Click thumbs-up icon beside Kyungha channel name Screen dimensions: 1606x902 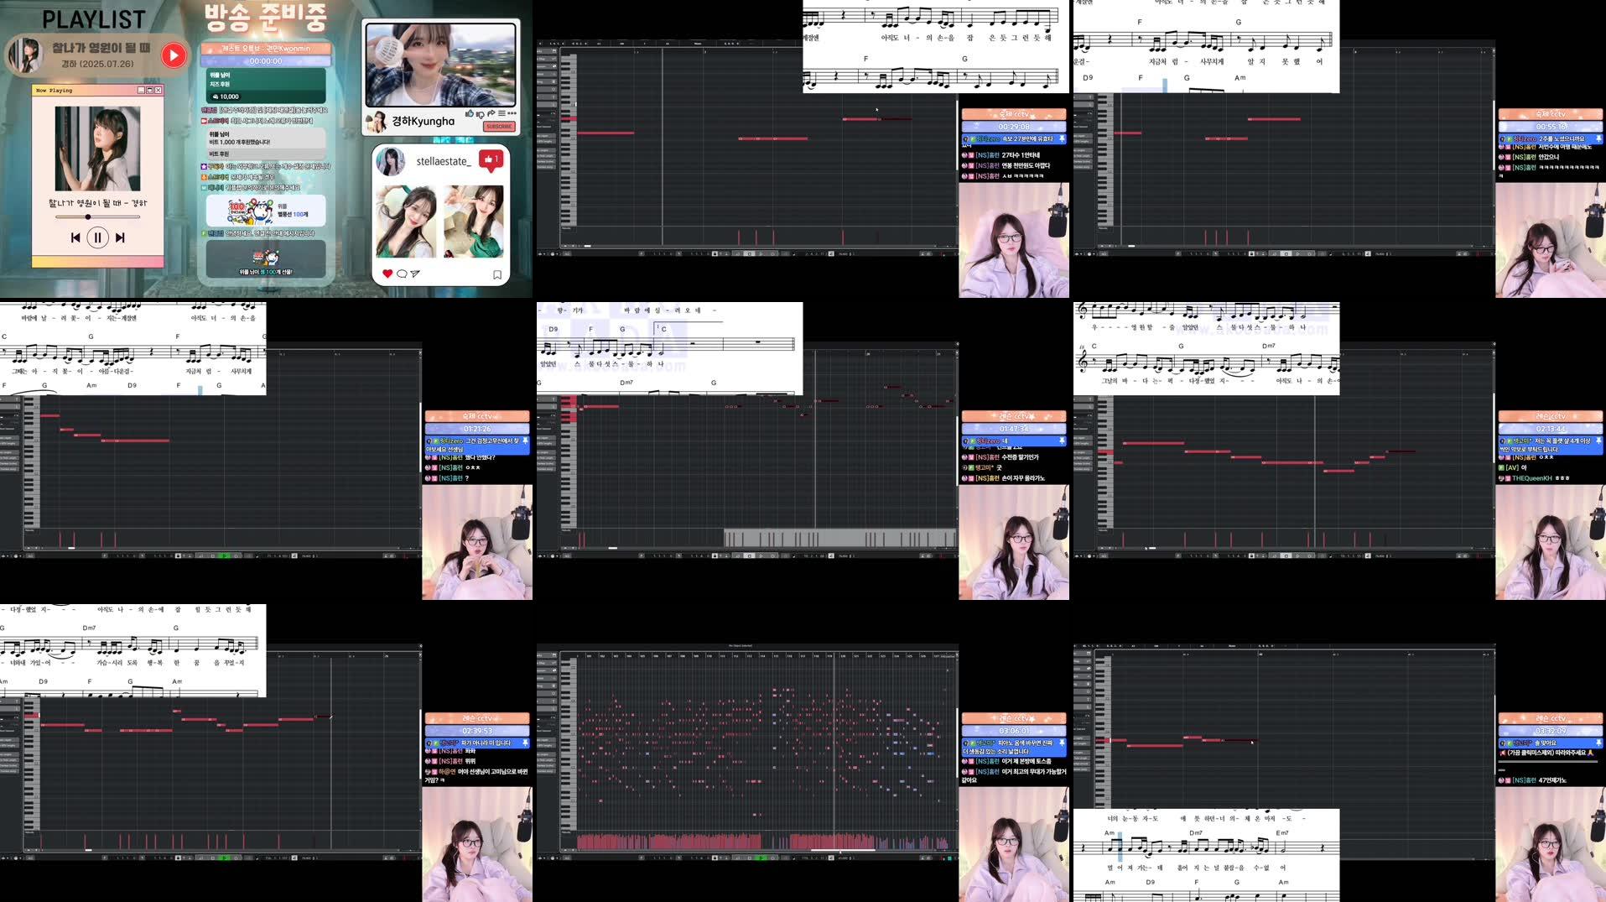[x=469, y=113]
